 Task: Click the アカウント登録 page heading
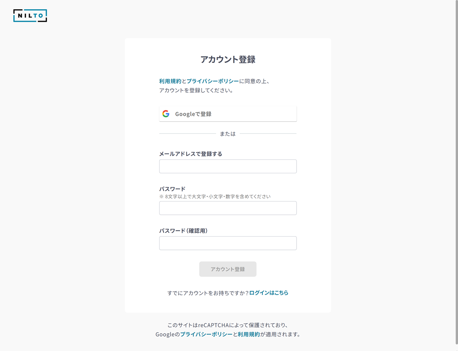pyautogui.click(x=228, y=60)
